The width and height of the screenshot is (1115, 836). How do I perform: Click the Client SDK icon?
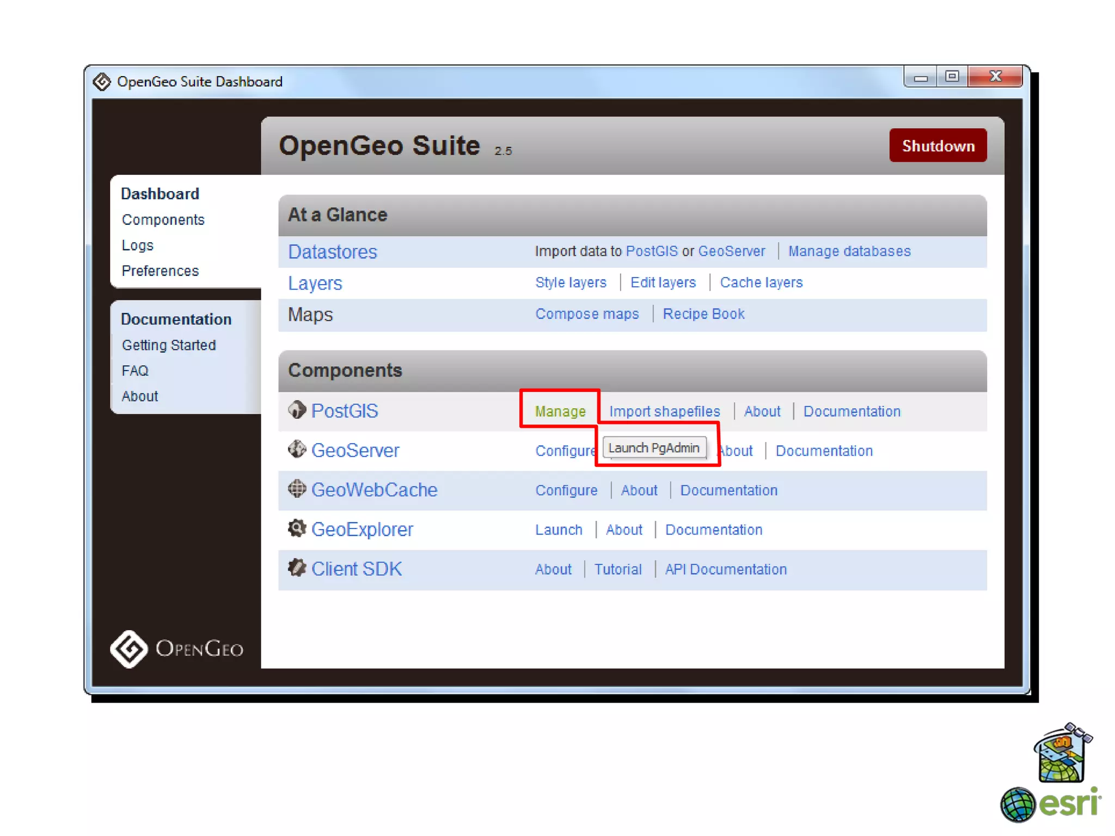point(297,568)
